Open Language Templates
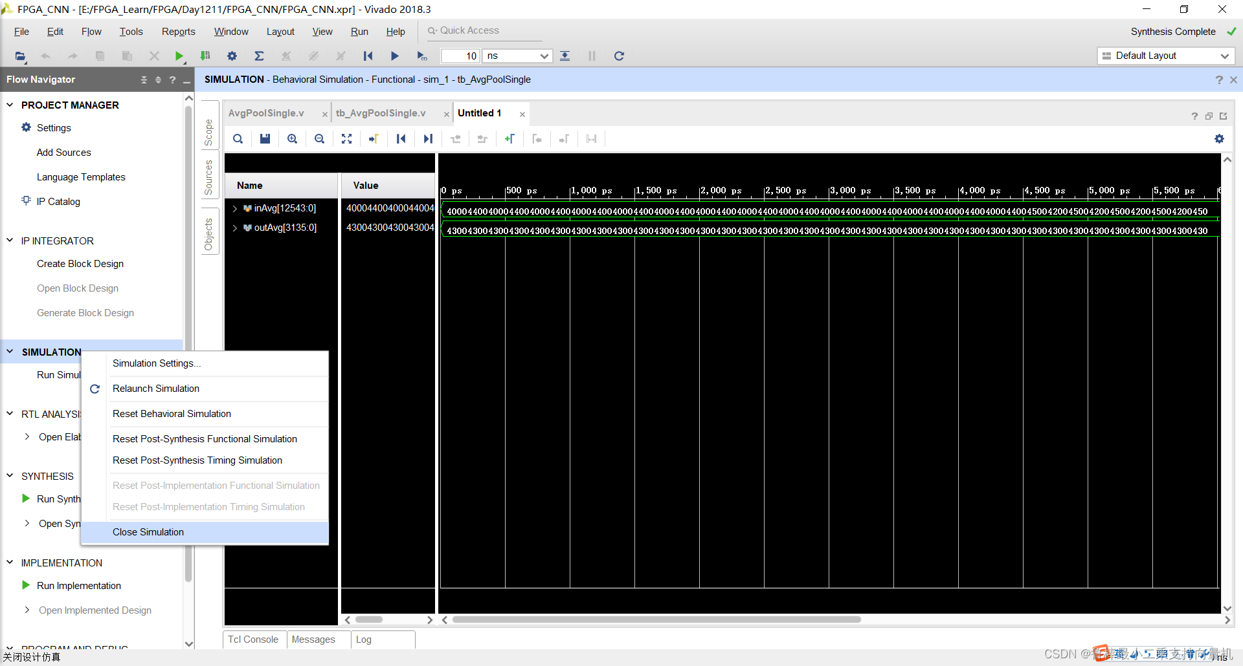The height and width of the screenshot is (666, 1243). click(x=81, y=177)
